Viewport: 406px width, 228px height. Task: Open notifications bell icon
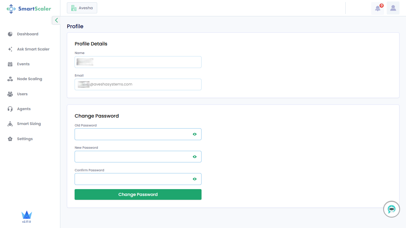click(x=377, y=8)
